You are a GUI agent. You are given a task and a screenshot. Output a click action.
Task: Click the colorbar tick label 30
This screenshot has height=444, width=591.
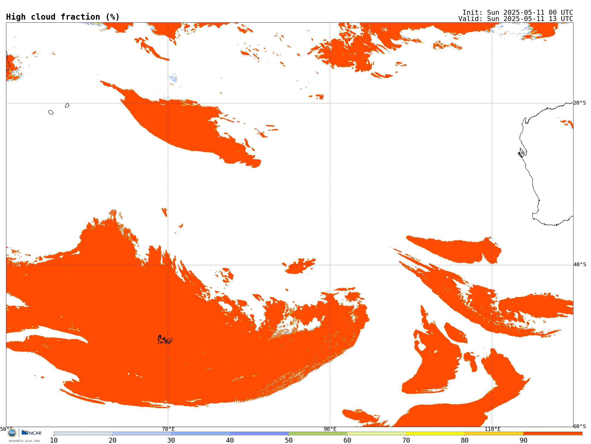click(x=171, y=440)
